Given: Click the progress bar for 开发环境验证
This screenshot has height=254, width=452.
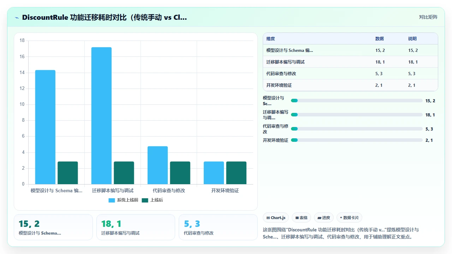Looking at the screenshot, I should [357, 140].
